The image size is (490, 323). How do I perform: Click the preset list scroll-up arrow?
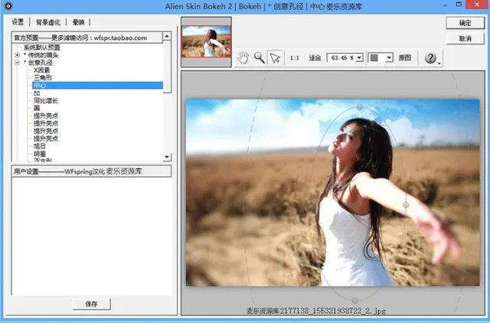coord(167,36)
